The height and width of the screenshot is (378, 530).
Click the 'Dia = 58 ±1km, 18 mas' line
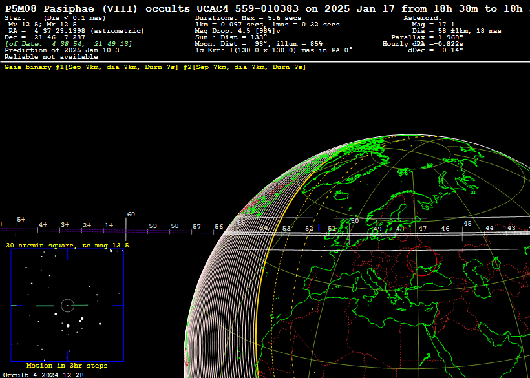tap(457, 31)
